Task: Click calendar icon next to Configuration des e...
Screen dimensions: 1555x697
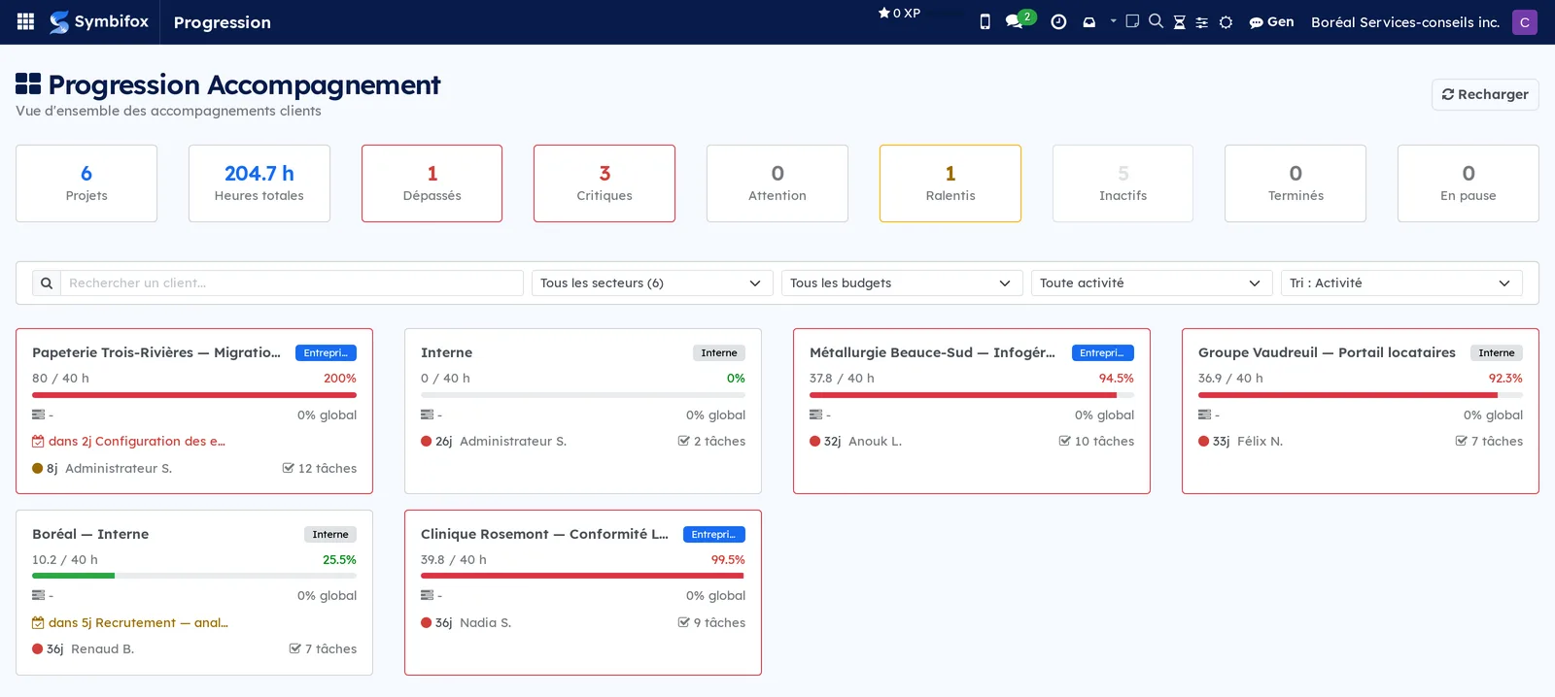Action: click(x=38, y=442)
